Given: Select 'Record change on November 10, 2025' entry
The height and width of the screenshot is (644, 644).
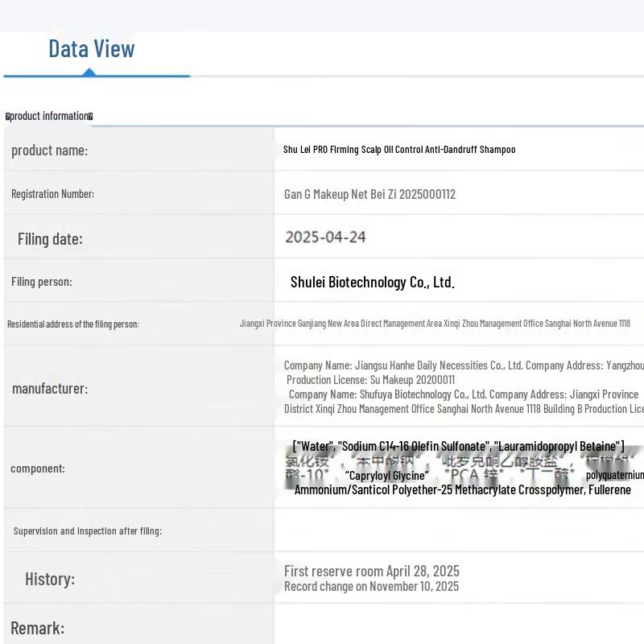Looking at the screenshot, I should click(x=371, y=586).
